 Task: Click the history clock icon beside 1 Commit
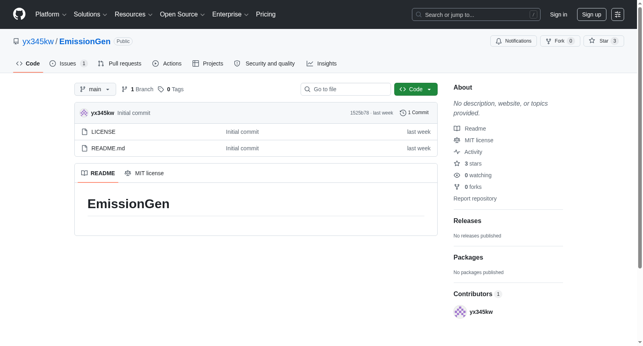coord(403,113)
